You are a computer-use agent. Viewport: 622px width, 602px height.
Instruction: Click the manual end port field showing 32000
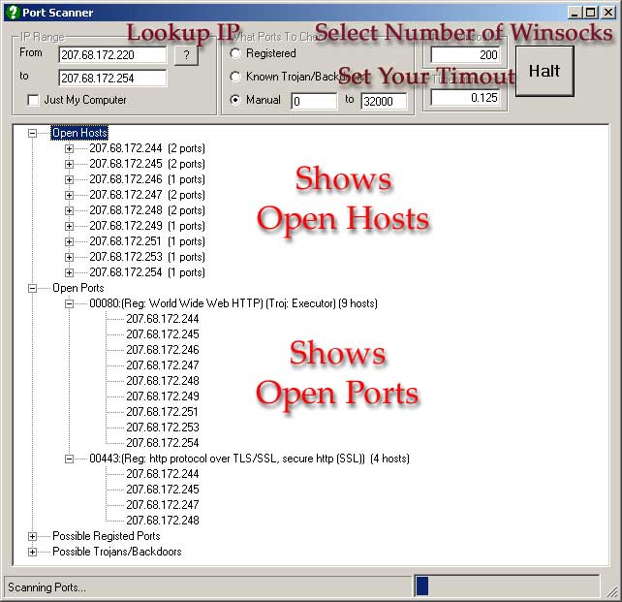coord(384,101)
